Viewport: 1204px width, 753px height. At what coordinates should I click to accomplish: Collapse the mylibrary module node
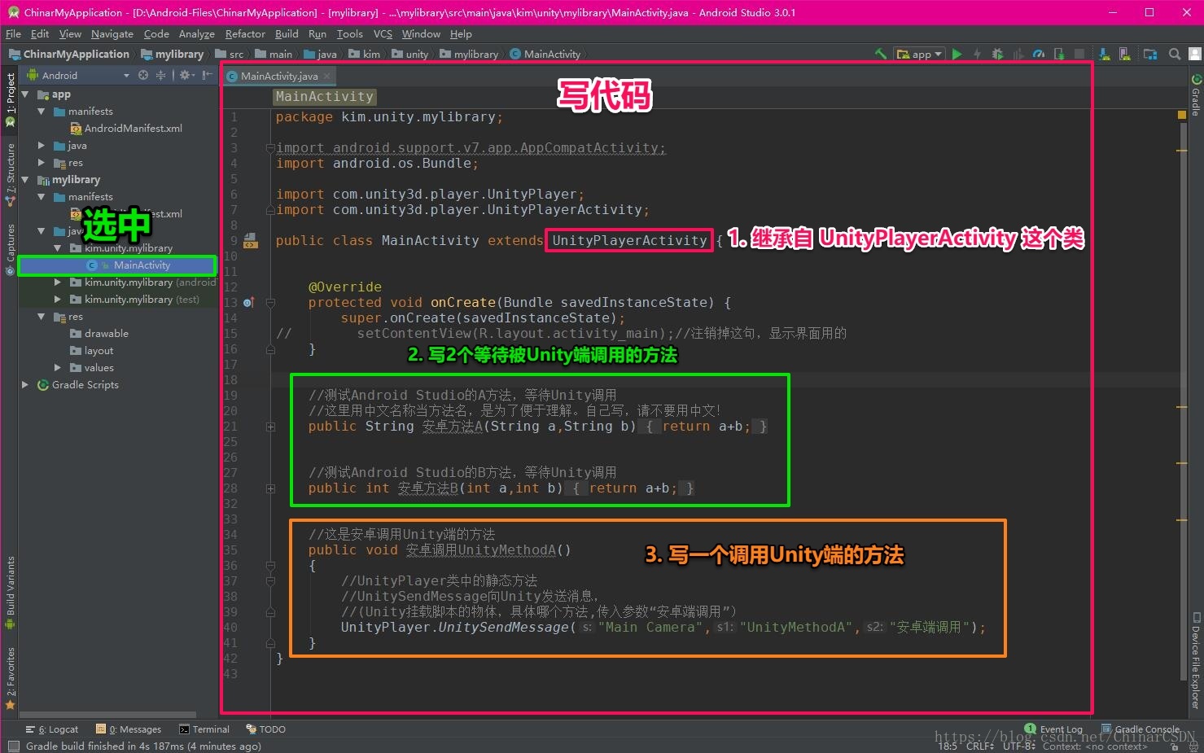25,180
